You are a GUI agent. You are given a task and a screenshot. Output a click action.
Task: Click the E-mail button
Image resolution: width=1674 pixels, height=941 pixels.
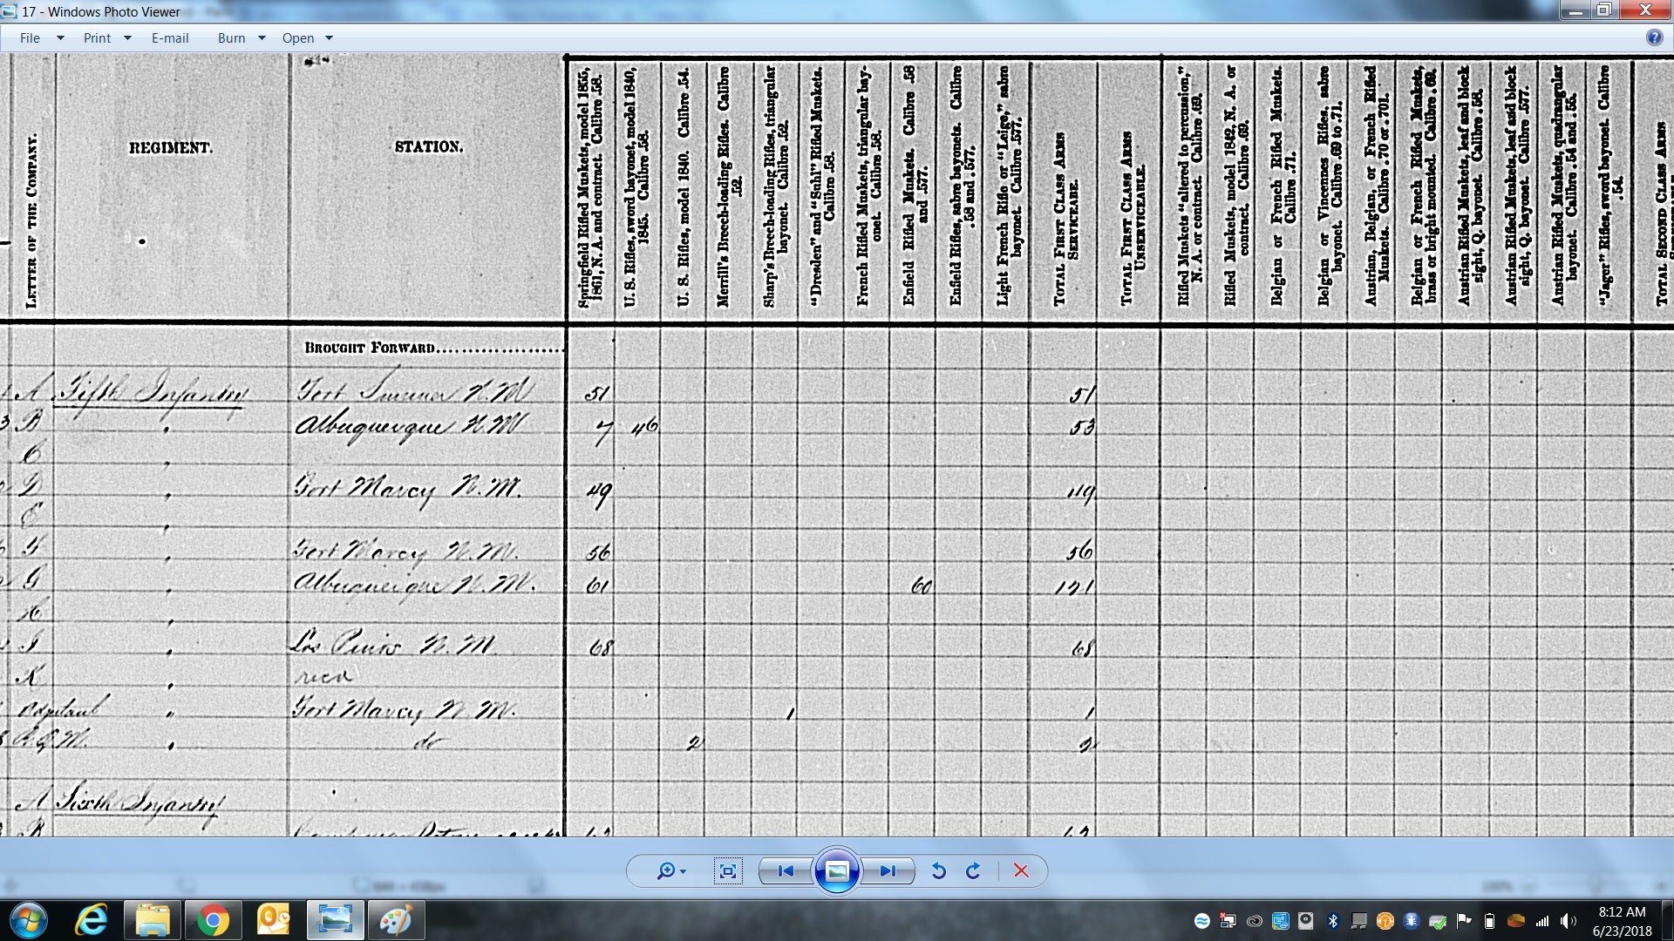[x=170, y=38]
